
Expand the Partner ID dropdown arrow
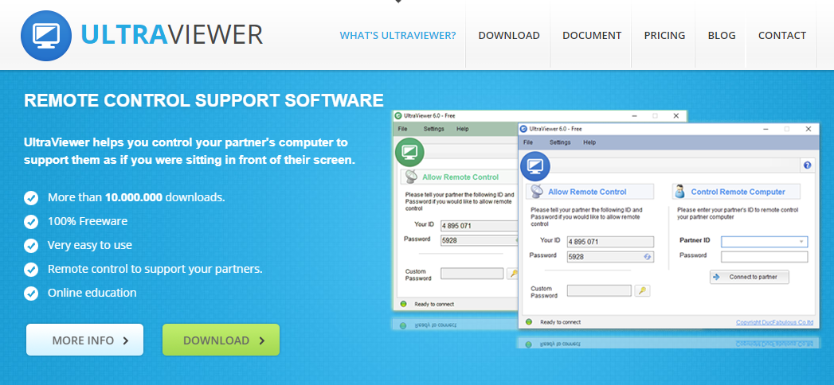click(801, 242)
